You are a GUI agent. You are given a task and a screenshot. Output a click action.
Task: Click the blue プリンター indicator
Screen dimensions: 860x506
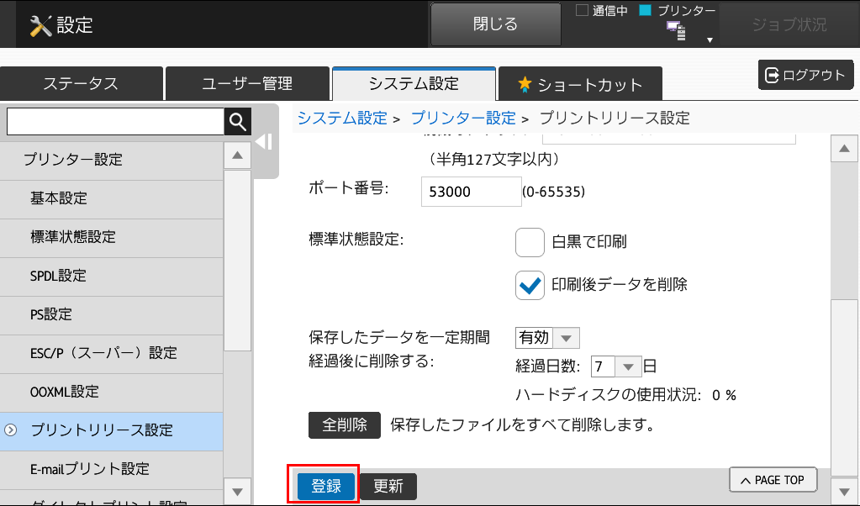click(x=646, y=10)
